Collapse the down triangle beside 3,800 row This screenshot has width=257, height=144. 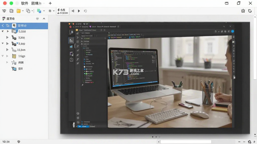3,43
